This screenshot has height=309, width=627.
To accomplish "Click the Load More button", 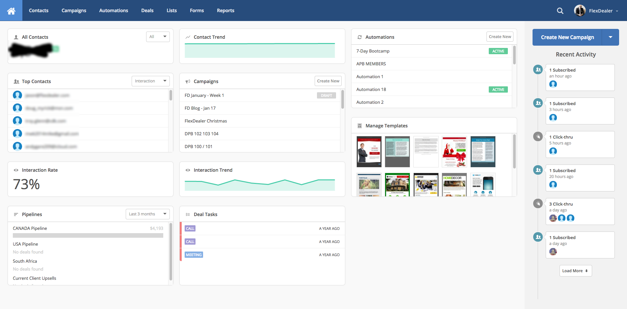I will pyautogui.click(x=575, y=271).
